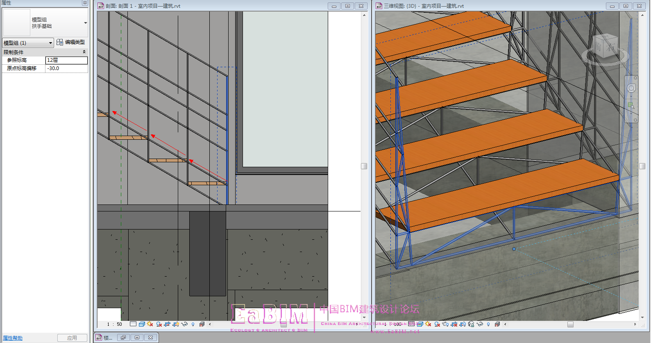The image size is (651, 343).
Task: Click 3D view vertical scrollbar thumb
Action: click(642, 166)
